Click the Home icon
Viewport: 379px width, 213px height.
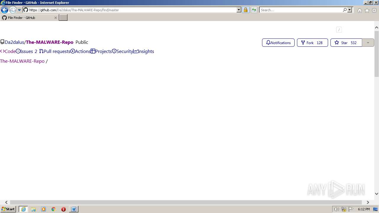[359, 10]
